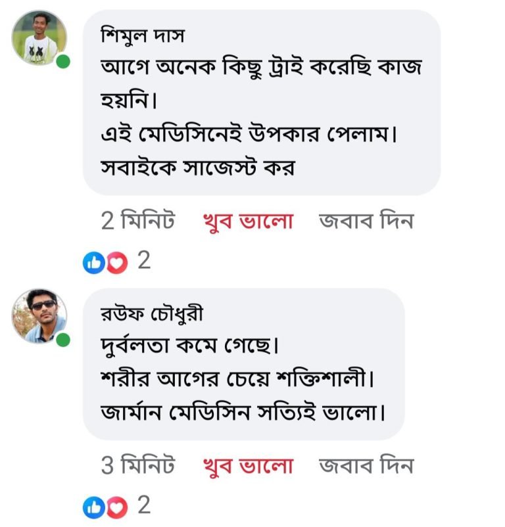505x527 pixels.
Task: Click blue like icon under শিমুল দাস comment
Action: [92, 263]
